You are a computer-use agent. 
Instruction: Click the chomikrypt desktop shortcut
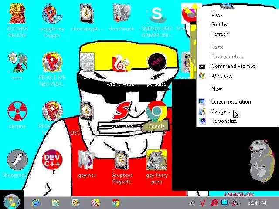pyautogui.click(x=87, y=14)
